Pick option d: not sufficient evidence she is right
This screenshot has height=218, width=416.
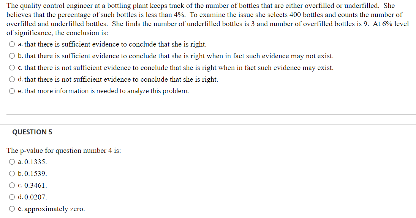pyautogui.click(x=12, y=79)
